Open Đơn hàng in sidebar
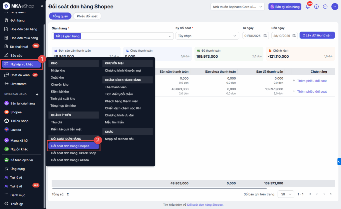The width and height of the screenshot is (341, 209). pyautogui.click(x=17, y=20)
